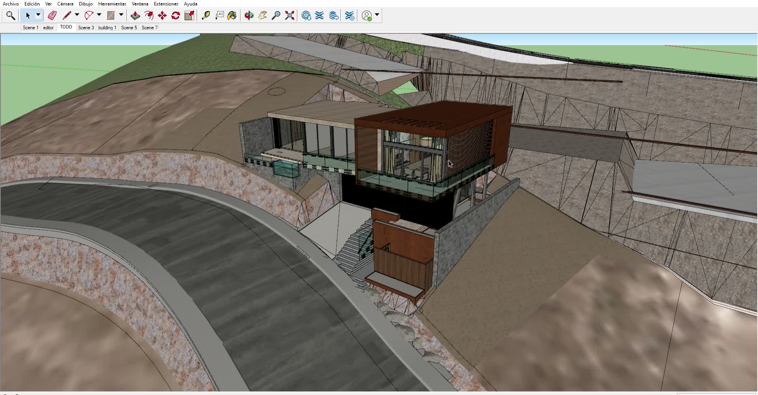
Task: Open the Archivo menu
Action: click(11, 4)
